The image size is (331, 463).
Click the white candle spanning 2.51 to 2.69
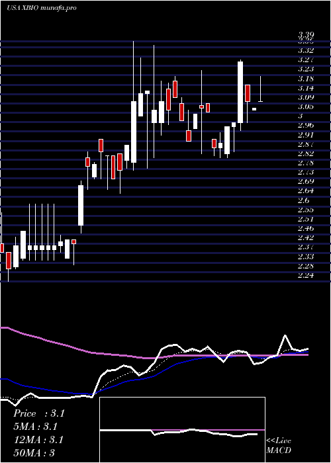coord(81,206)
